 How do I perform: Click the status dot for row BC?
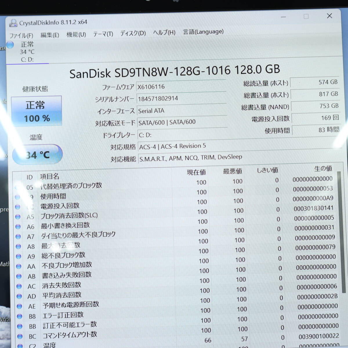pos(20,336)
